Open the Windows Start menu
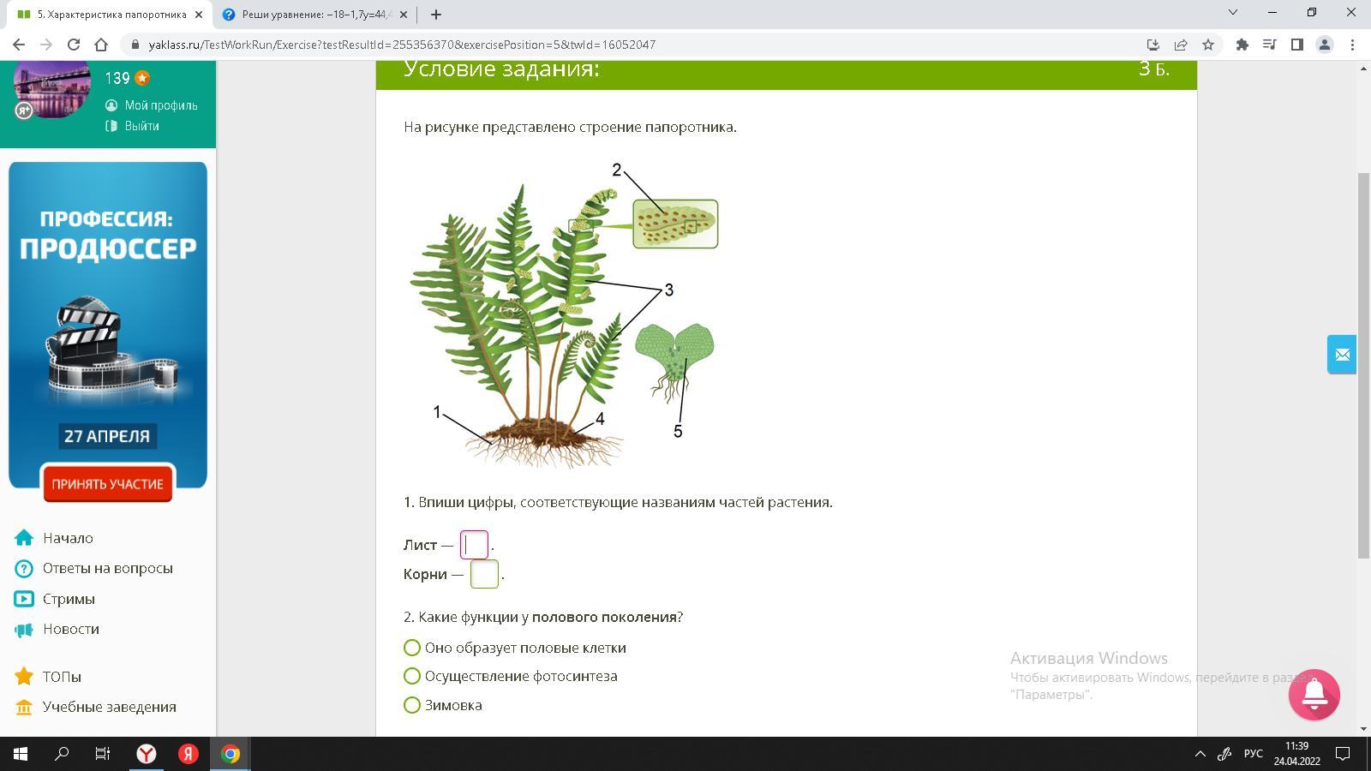 click(21, 754)
